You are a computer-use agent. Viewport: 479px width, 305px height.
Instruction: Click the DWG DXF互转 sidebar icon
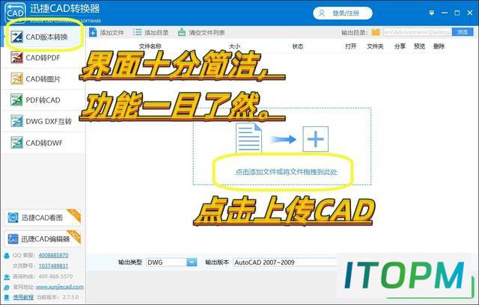[x=16, y=121]
